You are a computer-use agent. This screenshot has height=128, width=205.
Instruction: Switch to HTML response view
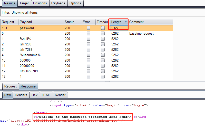[x=46, y=95]
